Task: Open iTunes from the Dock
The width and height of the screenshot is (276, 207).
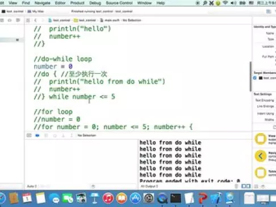Action: [108, 198]
